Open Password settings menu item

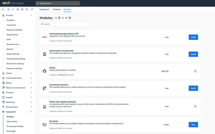(14, 69)
